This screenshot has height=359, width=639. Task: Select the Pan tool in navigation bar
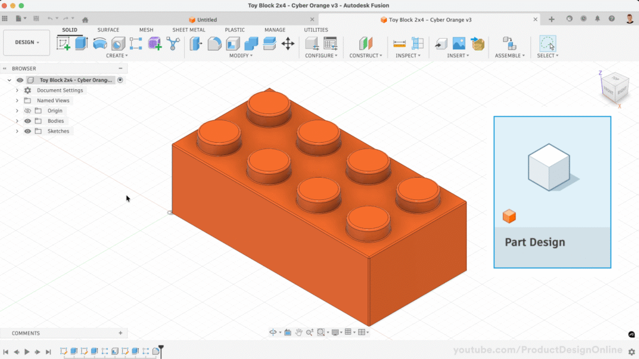[x=299, y=333]
